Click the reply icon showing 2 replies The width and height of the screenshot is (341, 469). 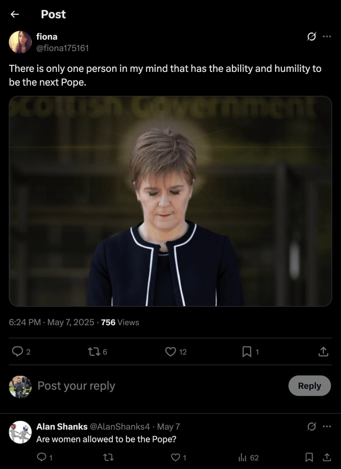17,352
